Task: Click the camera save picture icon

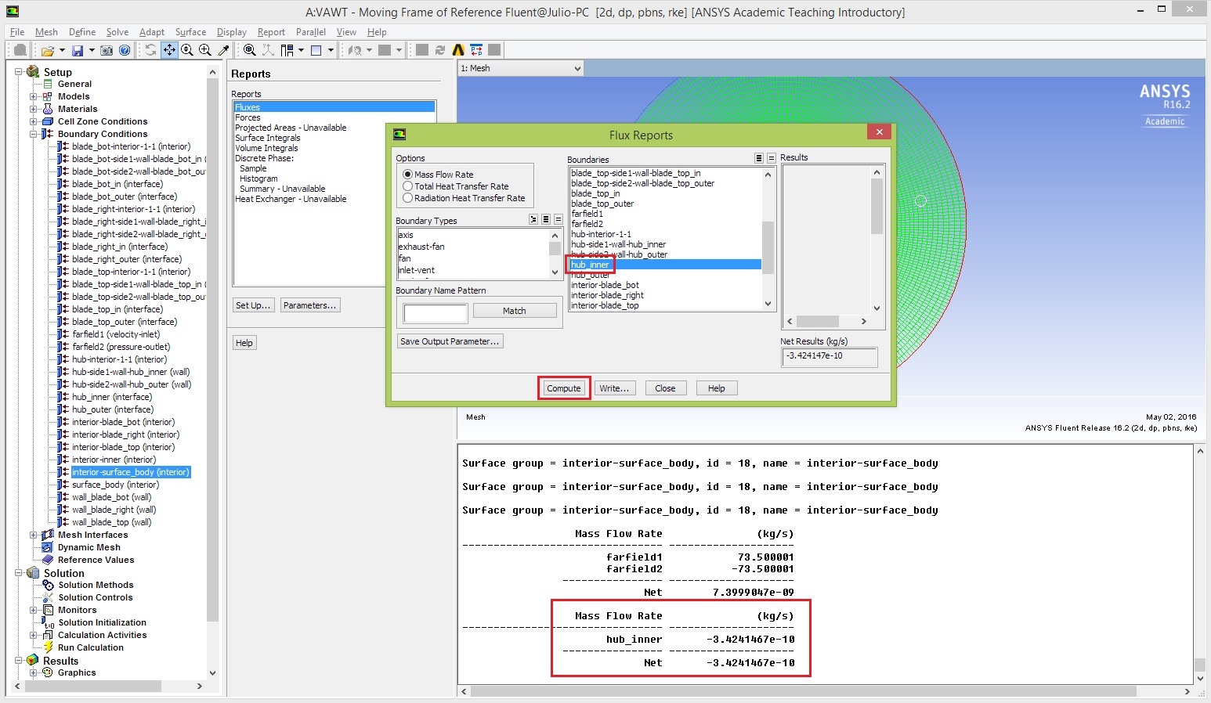Action: [x=107, y=50]
